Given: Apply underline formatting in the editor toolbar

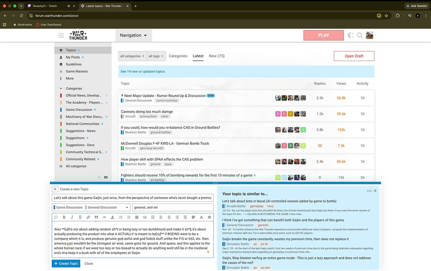Looking at the screenshot, I should (x=80, y=217).
